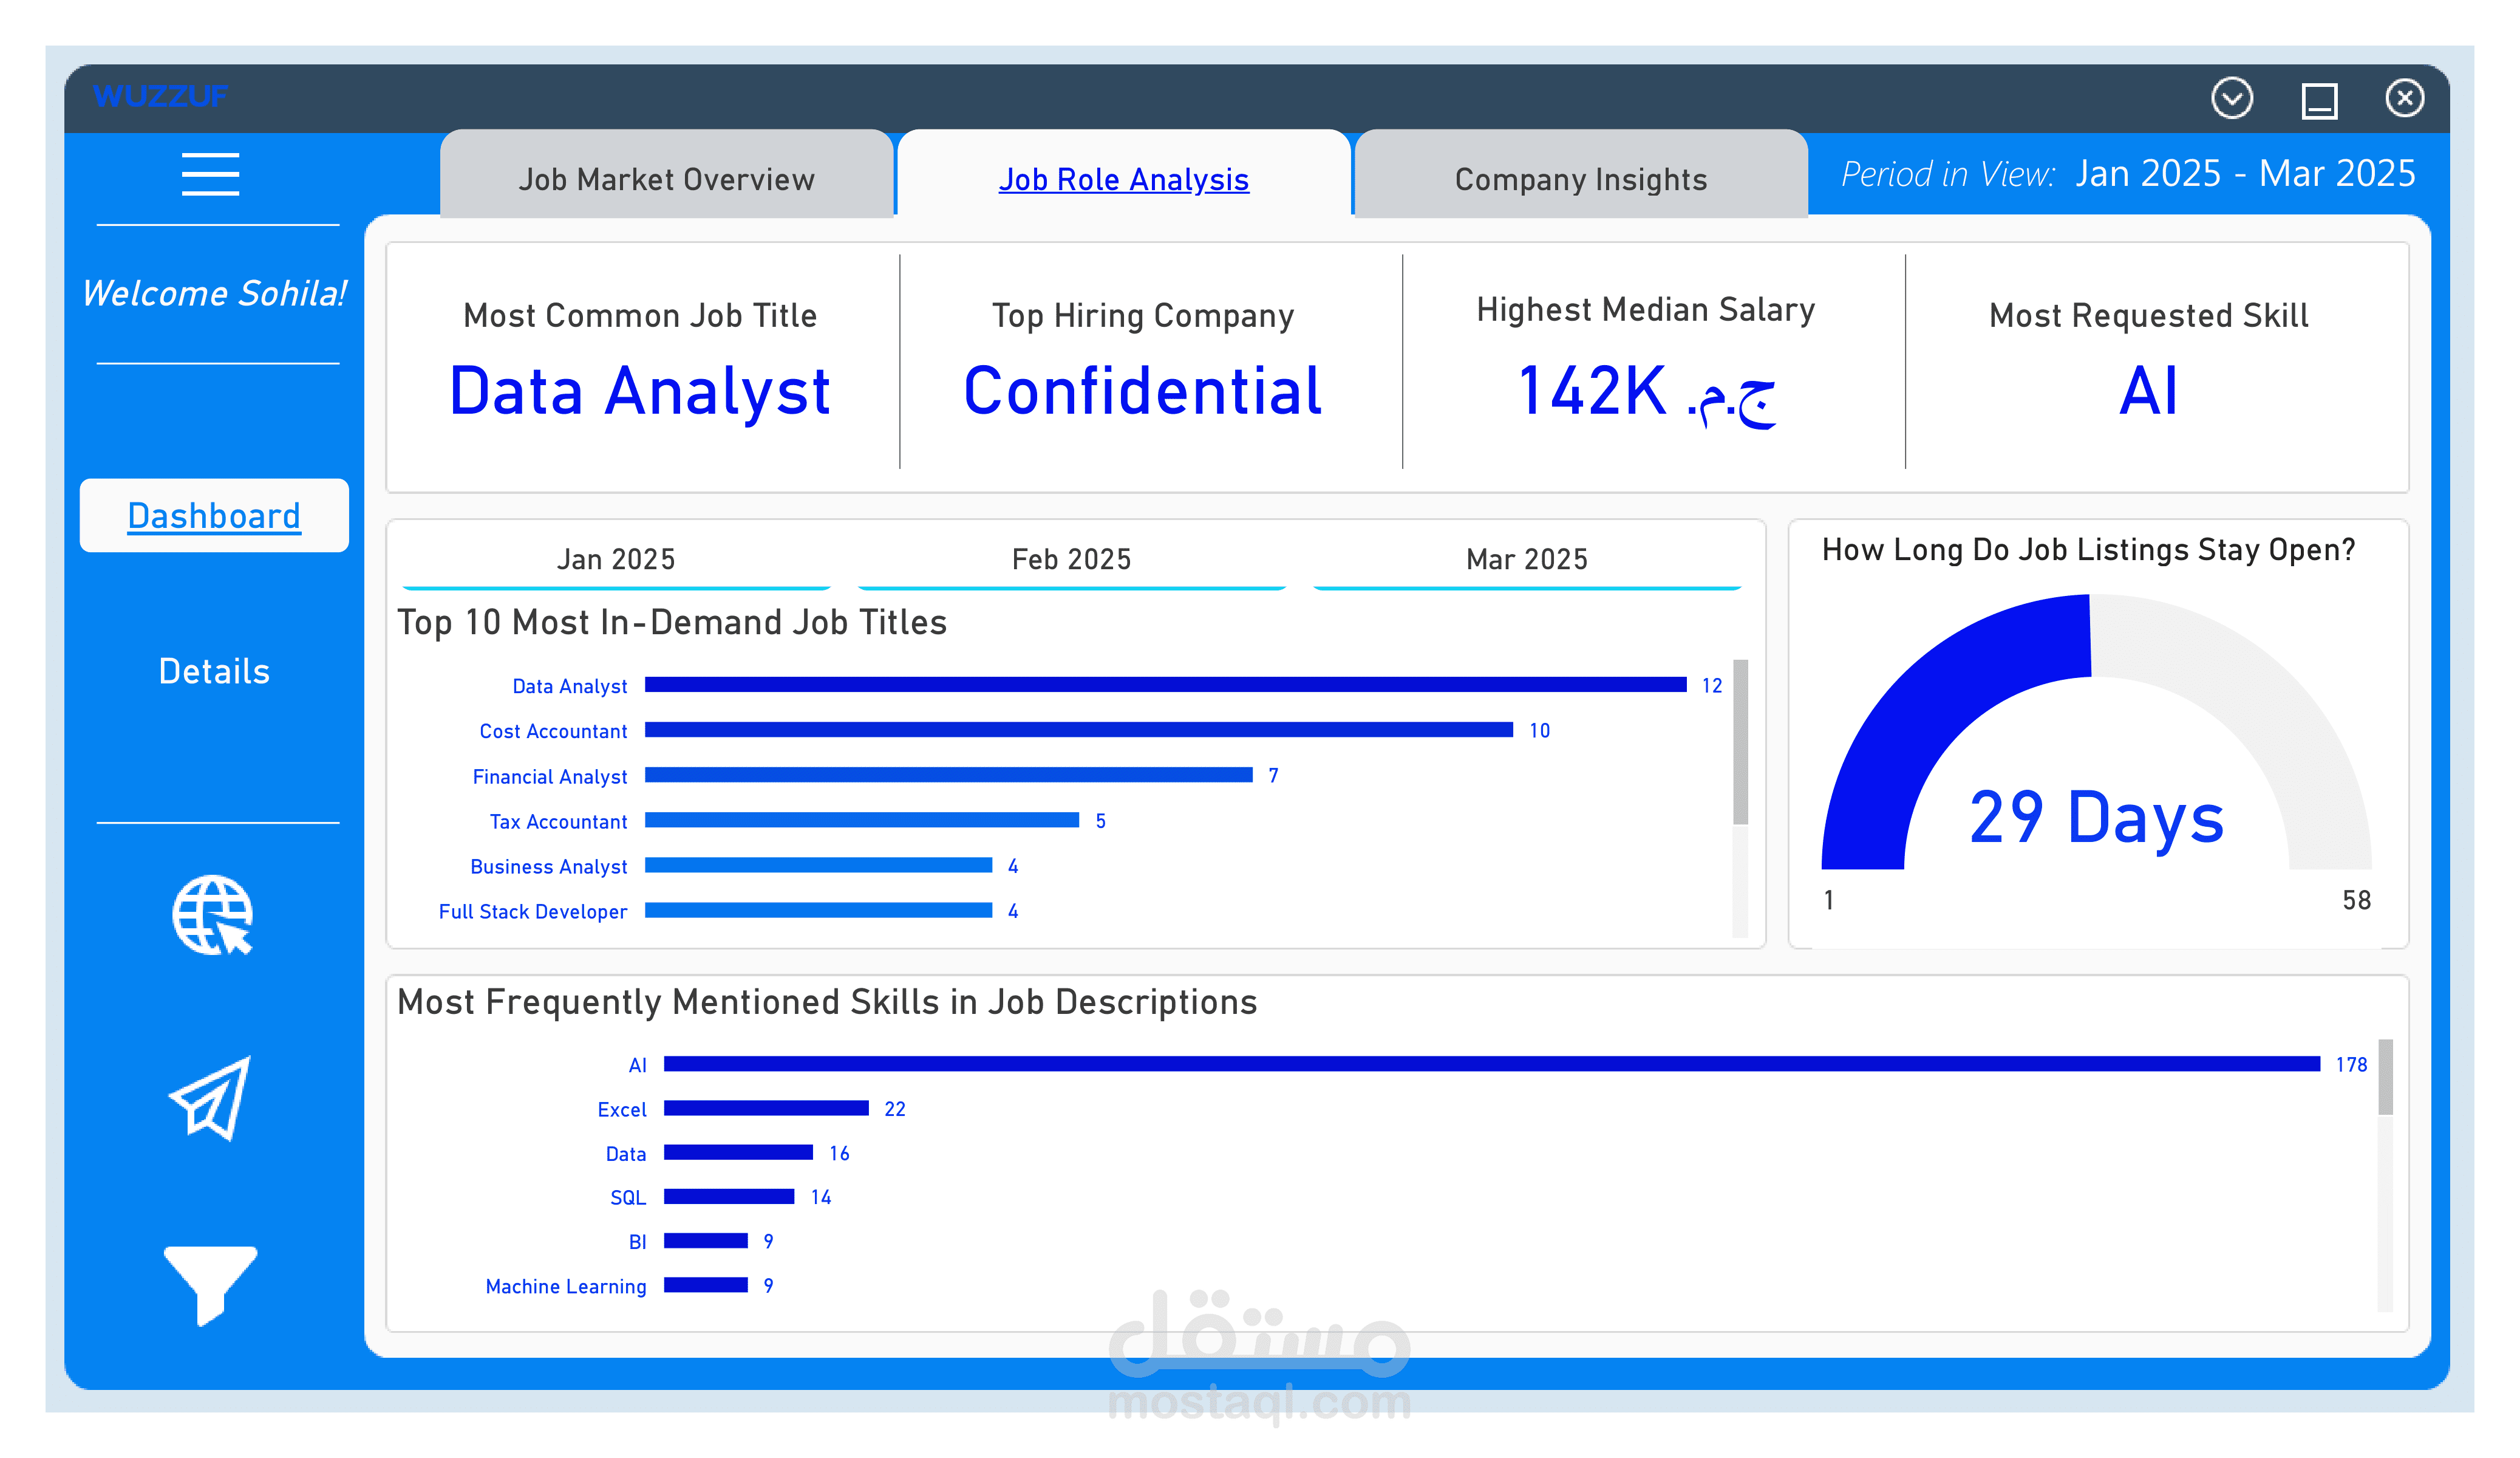Viewport: 2520px width, 1458px height.
Task: Open the Job Role Analysis tab
Action: pyautogui.click(x=1123, y=179)
